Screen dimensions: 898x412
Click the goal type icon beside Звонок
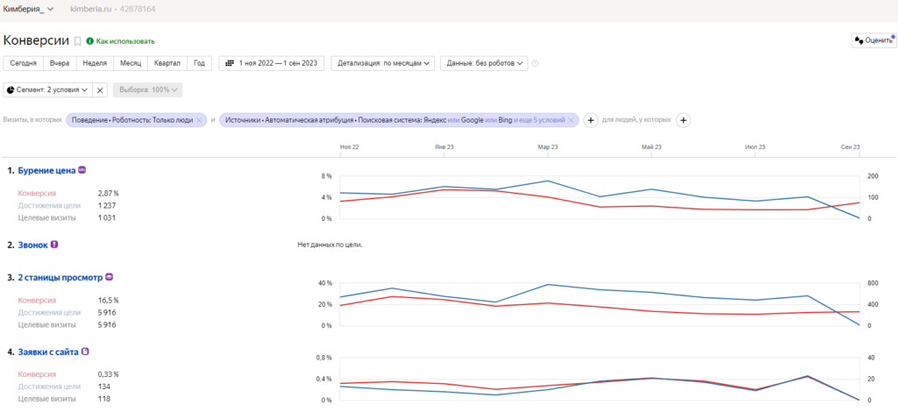[54, 245]
